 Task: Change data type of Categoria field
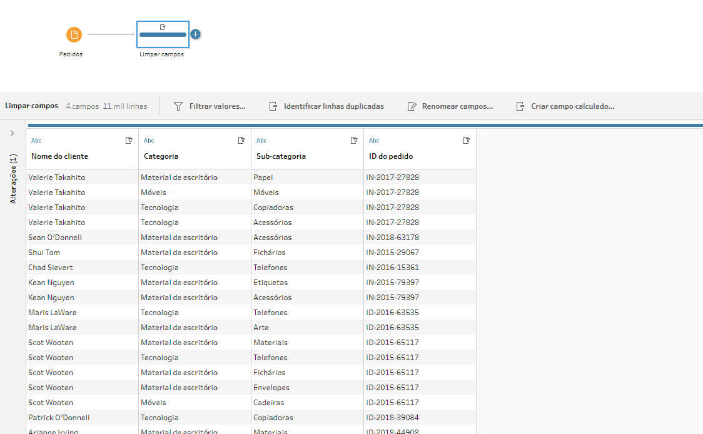coord(149,141)
